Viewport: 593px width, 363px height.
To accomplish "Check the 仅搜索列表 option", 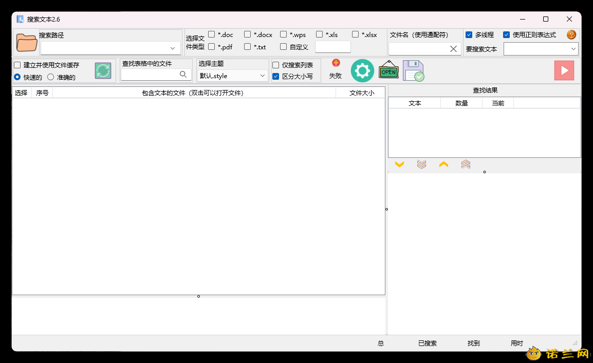I will [x=276, y=65].
